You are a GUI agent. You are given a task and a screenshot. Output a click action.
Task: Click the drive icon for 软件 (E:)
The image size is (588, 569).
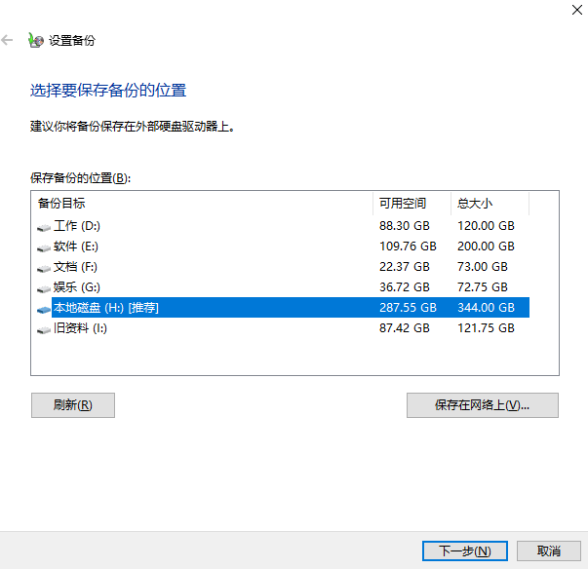[x=44, y=248]
